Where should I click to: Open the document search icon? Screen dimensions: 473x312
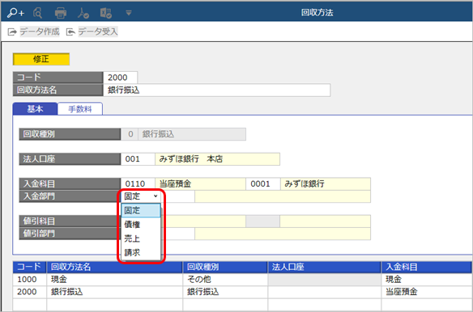coord(38,13)
